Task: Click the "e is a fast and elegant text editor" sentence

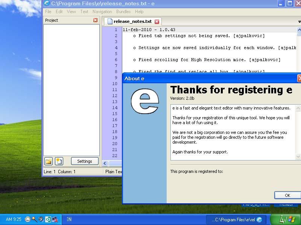Action: coord(231,108)
